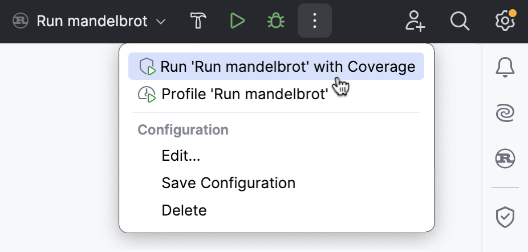
Task: Click the Build hammer icon
Action: click(x=198, y=22)
